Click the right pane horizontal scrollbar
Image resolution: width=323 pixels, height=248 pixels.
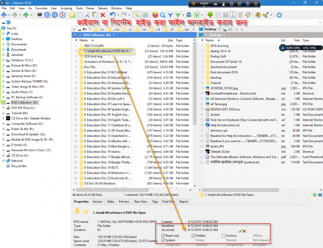pyautogui.click(x=240, y=190)
